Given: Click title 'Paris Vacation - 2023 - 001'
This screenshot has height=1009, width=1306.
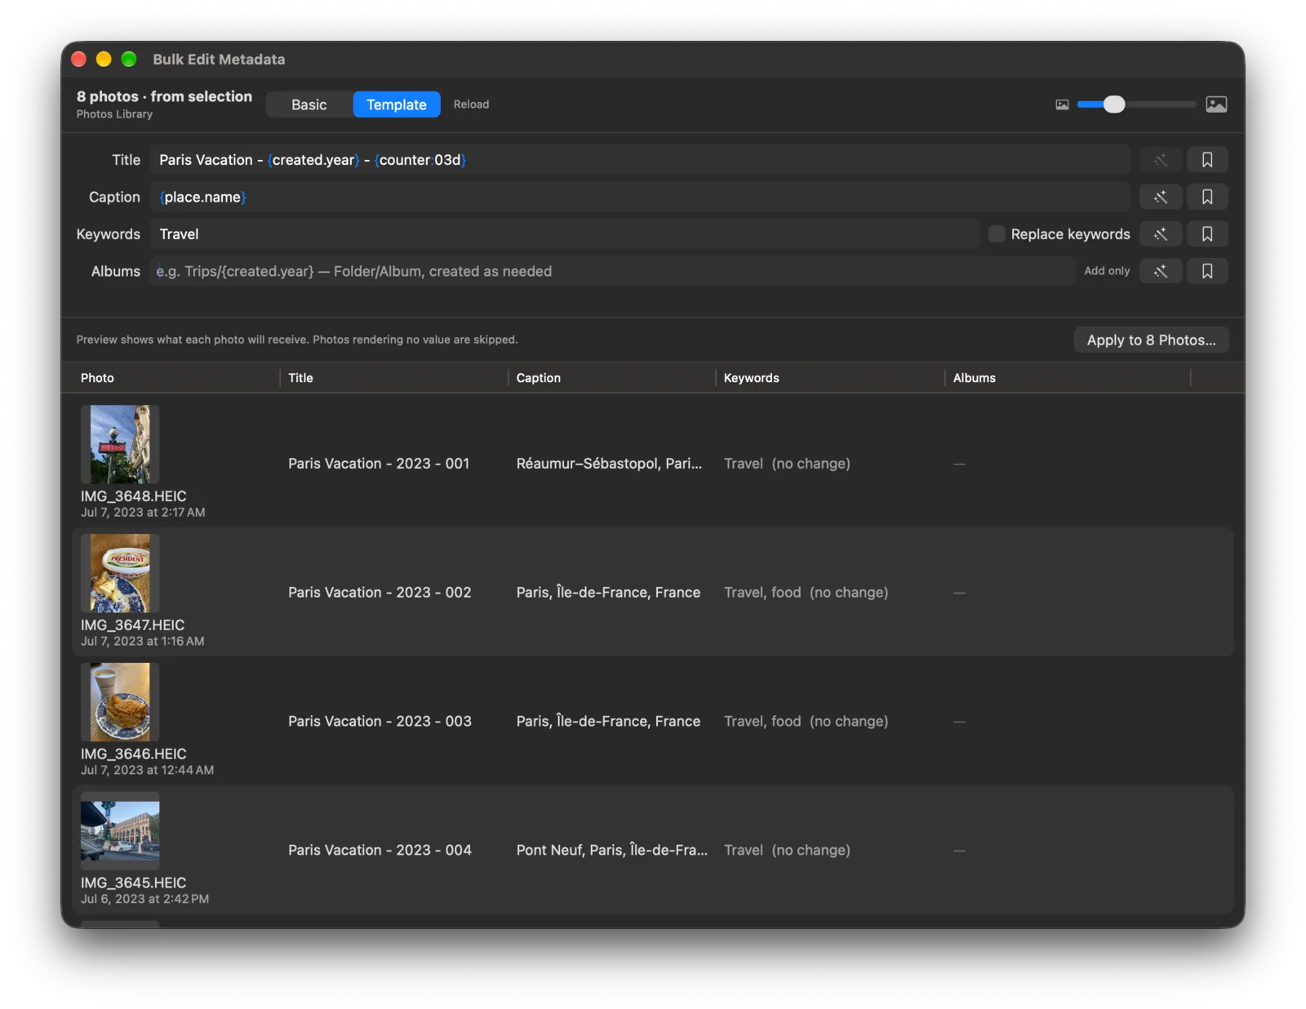Looking at the screenshot, I should tap(379, 464).
